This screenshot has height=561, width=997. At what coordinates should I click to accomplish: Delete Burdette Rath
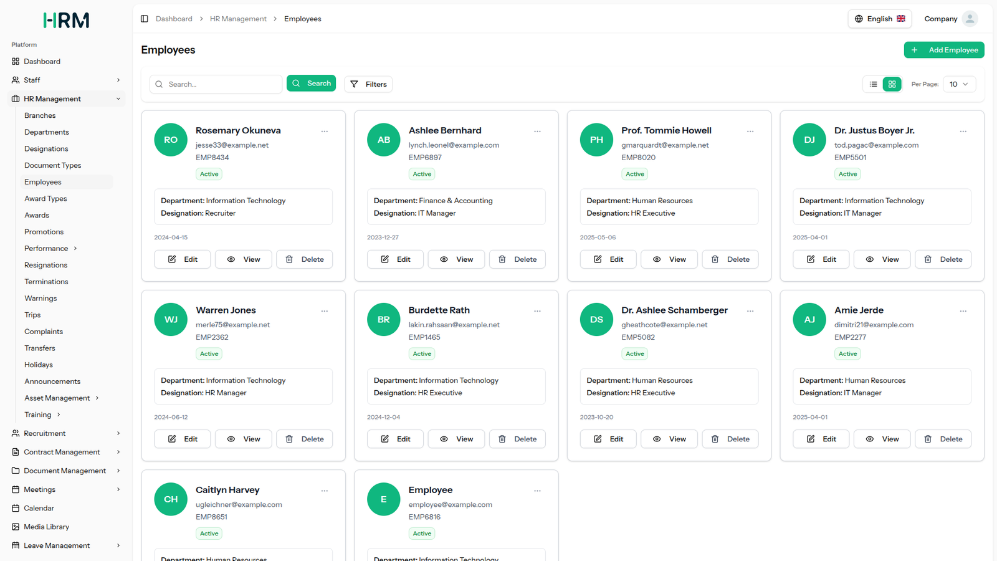click(x=517, y=439)
